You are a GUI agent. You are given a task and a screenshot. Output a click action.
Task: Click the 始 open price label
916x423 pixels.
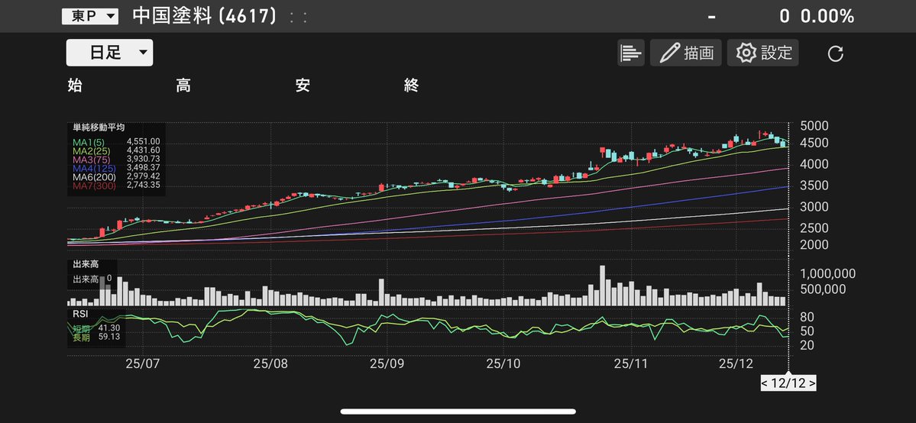pyautogui.click(x=75, y=86)
